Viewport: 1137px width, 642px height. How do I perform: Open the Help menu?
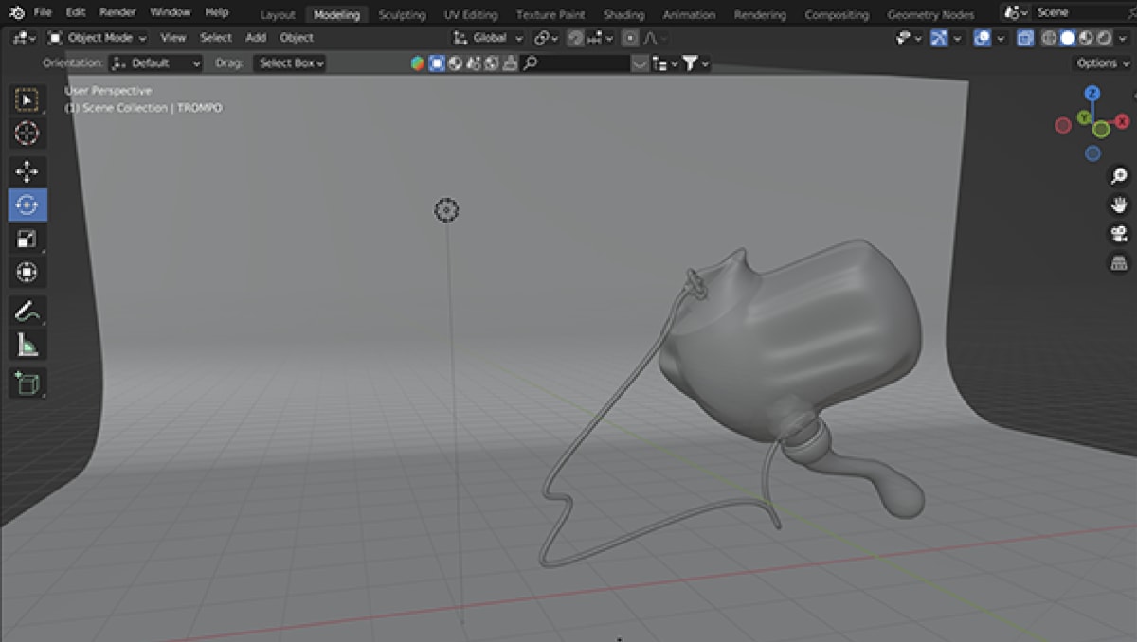[217, 12]
